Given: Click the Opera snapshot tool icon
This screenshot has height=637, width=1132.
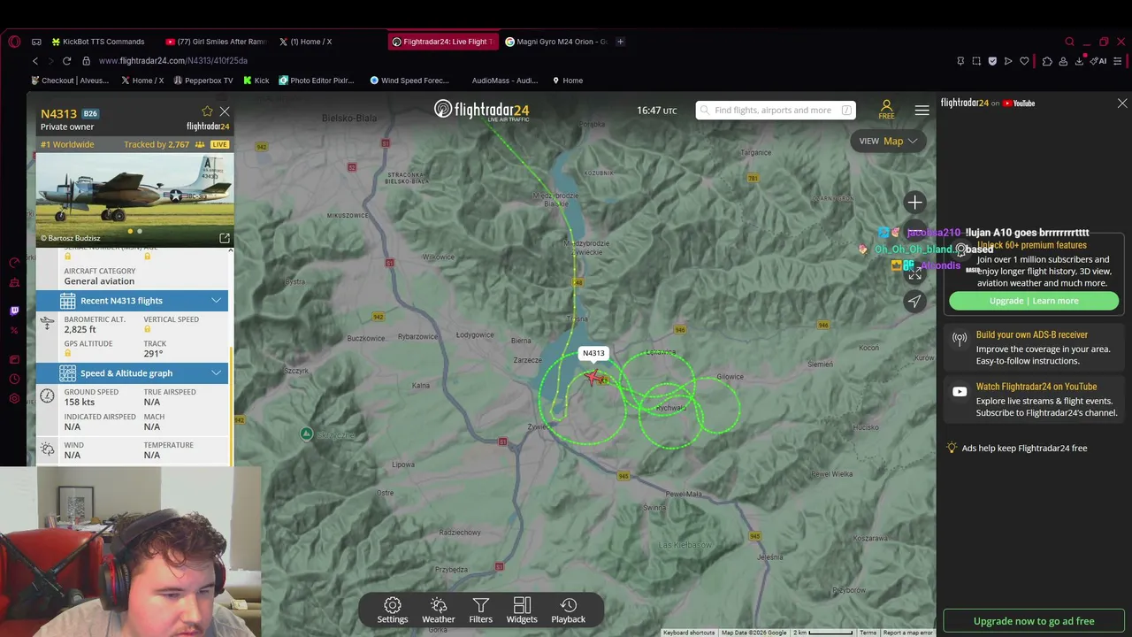Looking at the screenshot, I should (976, 61).
